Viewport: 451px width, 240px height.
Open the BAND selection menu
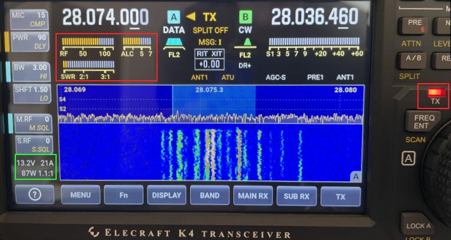210,195
